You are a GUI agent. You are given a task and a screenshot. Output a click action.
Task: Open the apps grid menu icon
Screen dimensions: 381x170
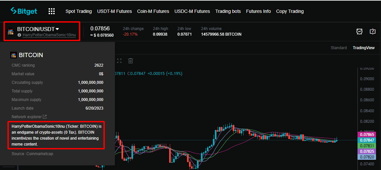[x=52, y=11]
